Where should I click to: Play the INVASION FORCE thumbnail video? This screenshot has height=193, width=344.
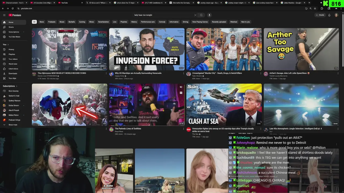click(147, 49)
